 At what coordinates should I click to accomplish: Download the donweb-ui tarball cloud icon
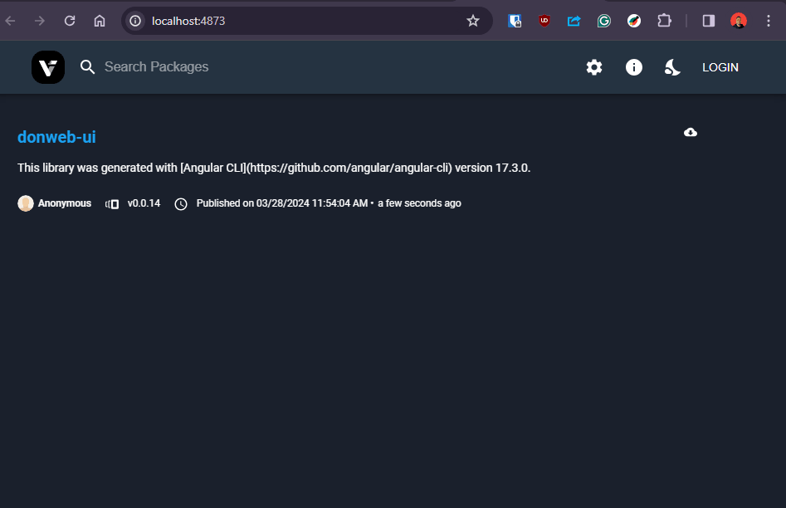tap(691, 132)
